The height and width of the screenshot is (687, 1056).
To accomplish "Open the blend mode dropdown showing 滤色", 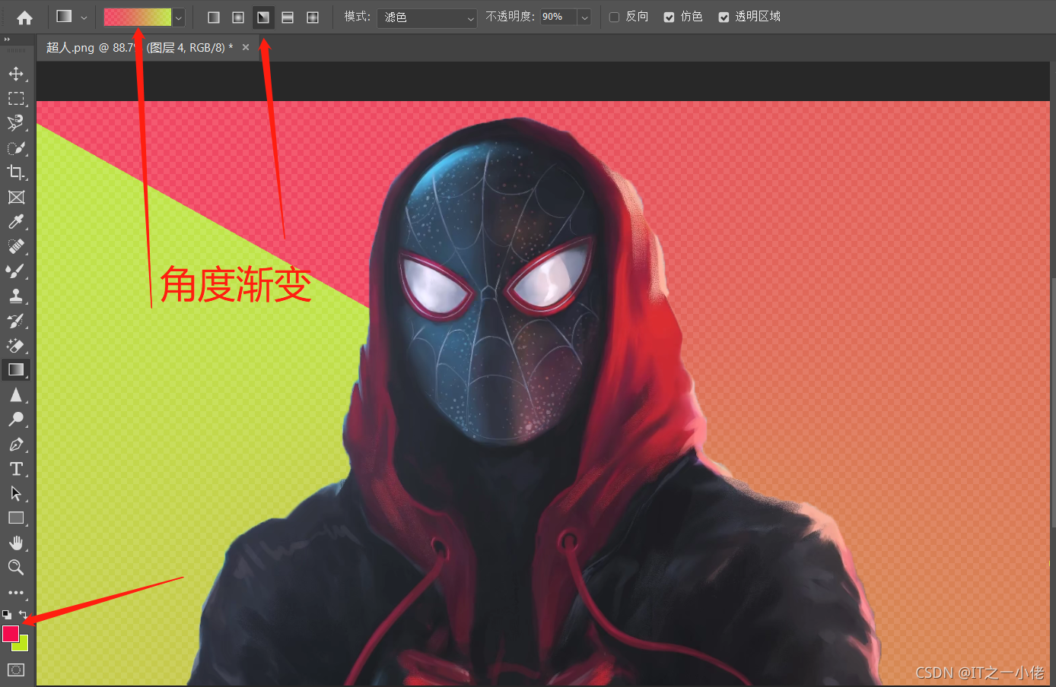I will click(427, 17).
